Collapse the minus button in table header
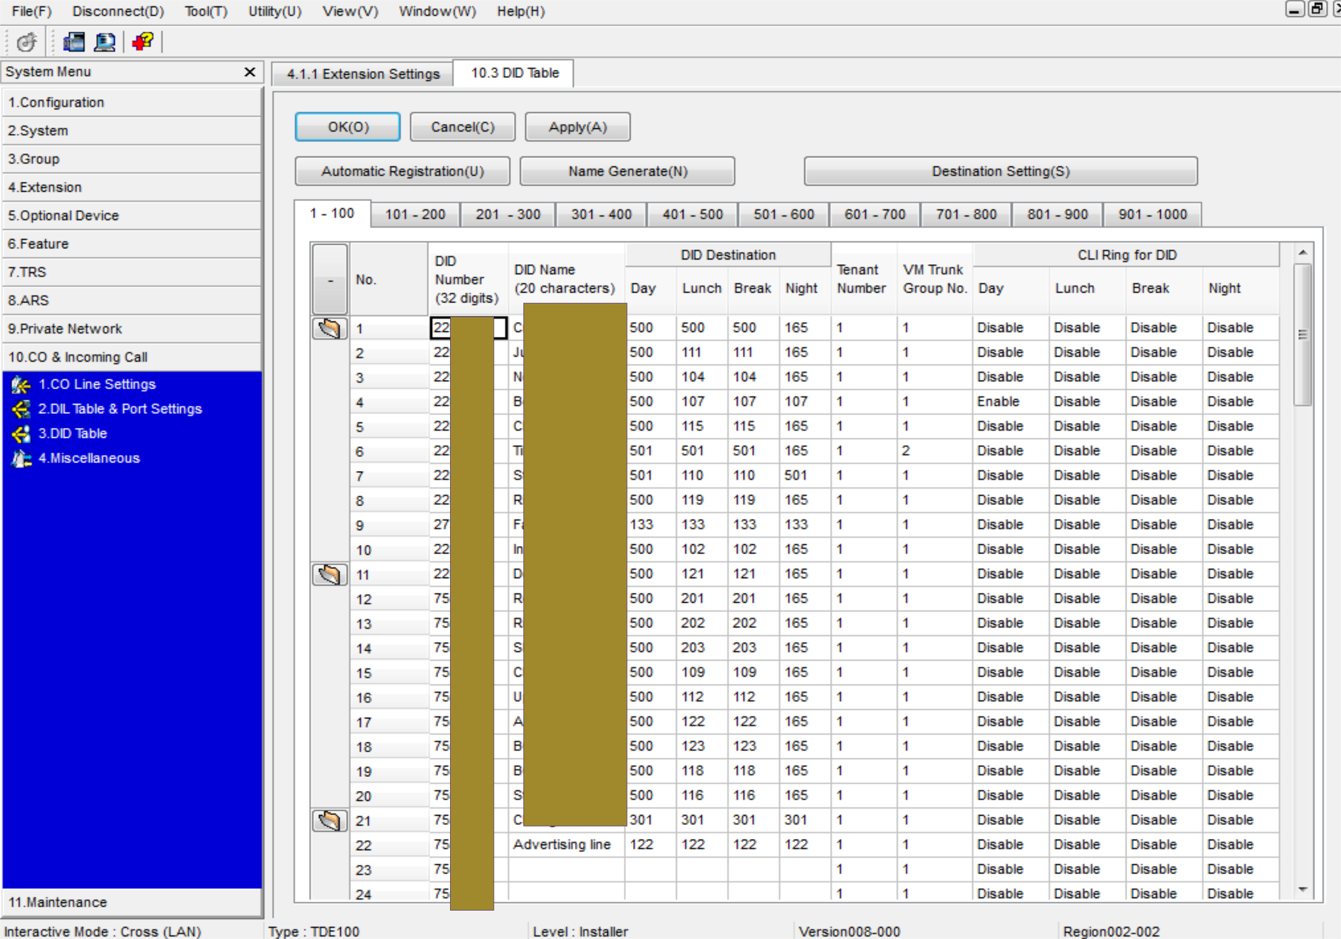Viewport: 1341px width, 939px height. coord(330,280)
